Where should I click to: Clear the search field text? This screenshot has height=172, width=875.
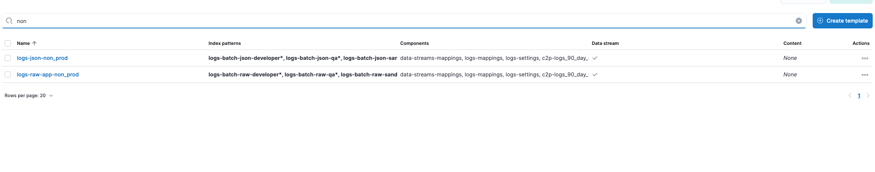(x=798, y=21)
